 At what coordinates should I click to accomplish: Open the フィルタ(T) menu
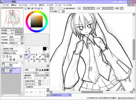pos(50,5)
